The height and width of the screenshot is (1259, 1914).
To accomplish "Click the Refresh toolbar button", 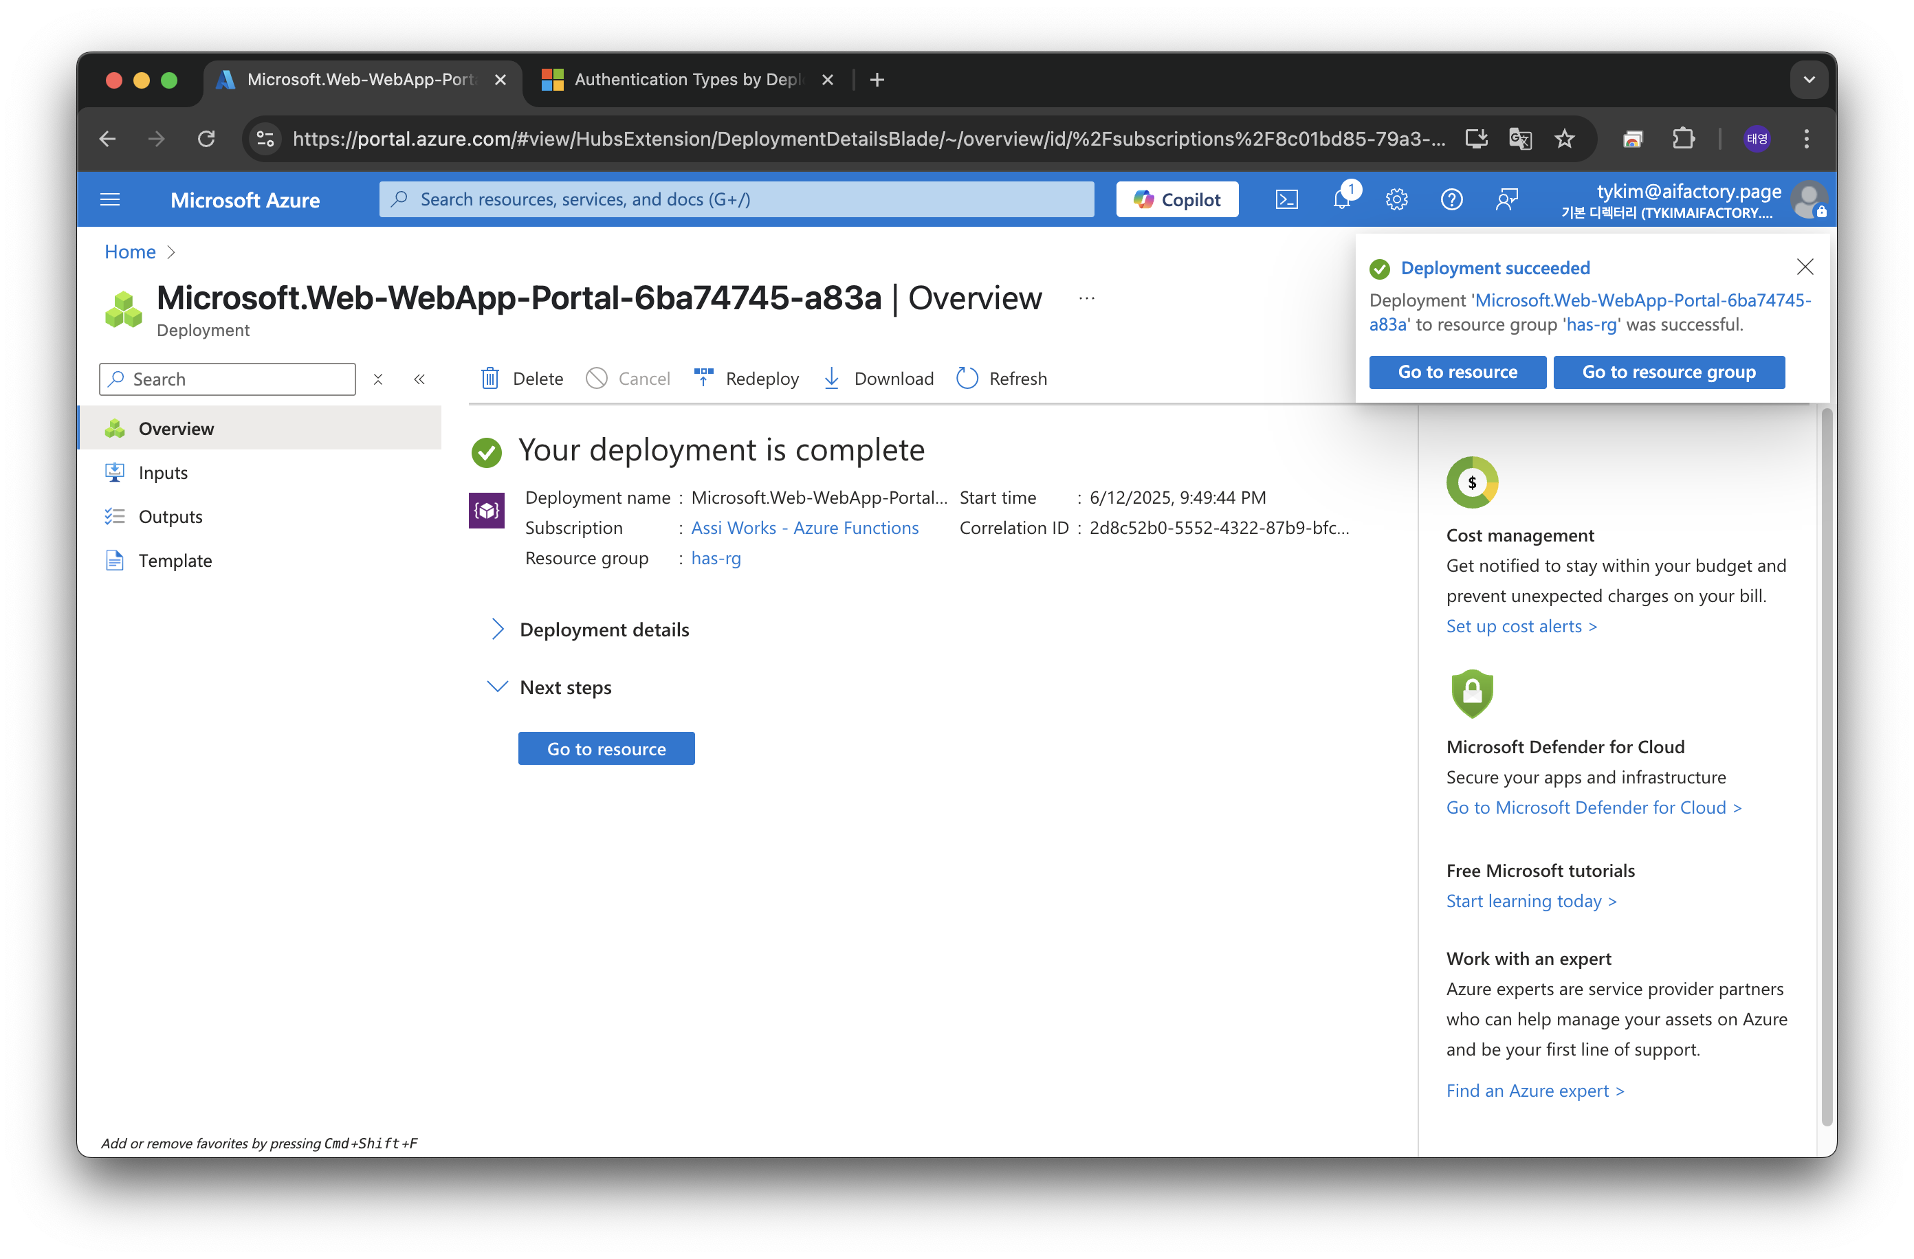I will 1002,378.
